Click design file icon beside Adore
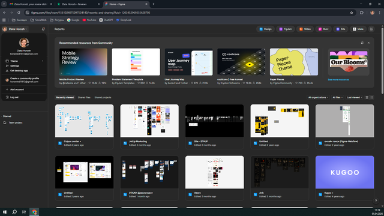The image size is (384, 216). (x=190, y=194)
